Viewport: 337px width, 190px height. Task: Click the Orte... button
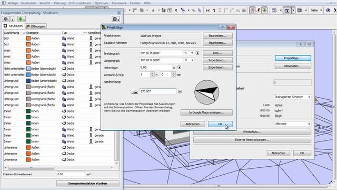coord(217,53)
